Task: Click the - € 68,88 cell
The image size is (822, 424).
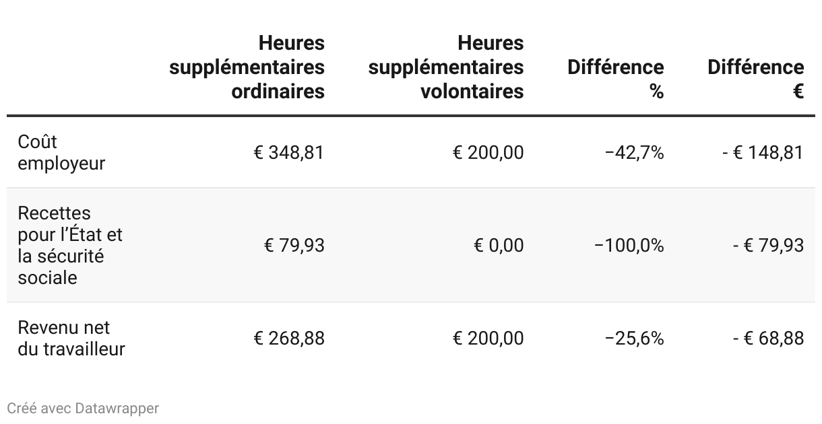Action: pos(768,338)
